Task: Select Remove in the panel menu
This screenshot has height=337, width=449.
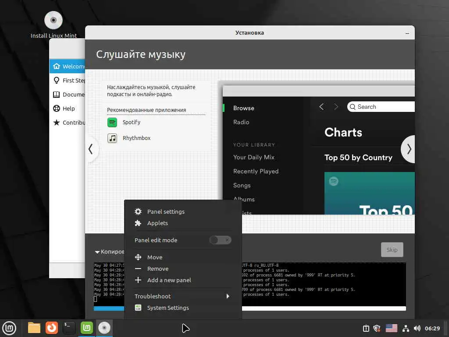Action: 183,269
